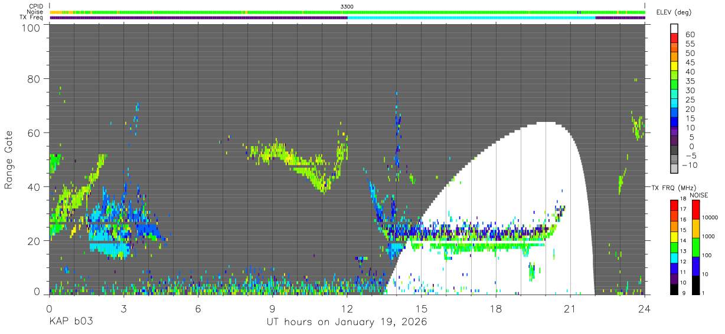Click elevation legend label 35

pyautogui.click(x=689, y=81)
